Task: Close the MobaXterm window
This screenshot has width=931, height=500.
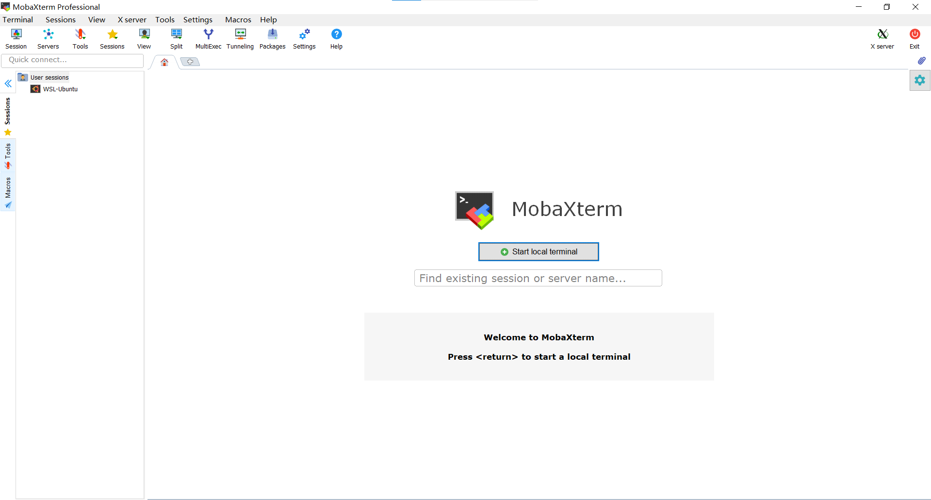Action: (x=915, y=7)
